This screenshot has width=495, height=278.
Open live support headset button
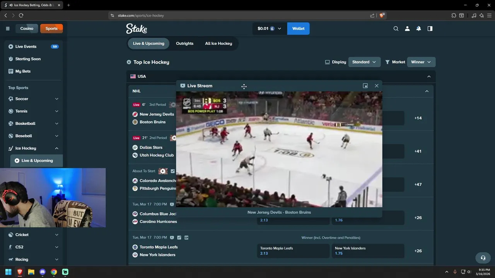[x=483, y=258]
